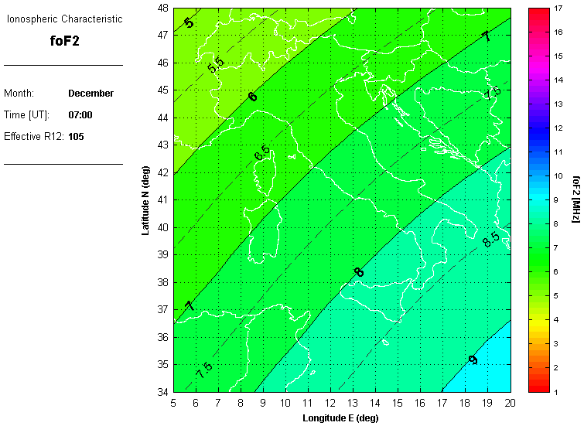Click the contour label 8 on map
This screenshot has height=426, width=584.
click(x=358, y=272)
